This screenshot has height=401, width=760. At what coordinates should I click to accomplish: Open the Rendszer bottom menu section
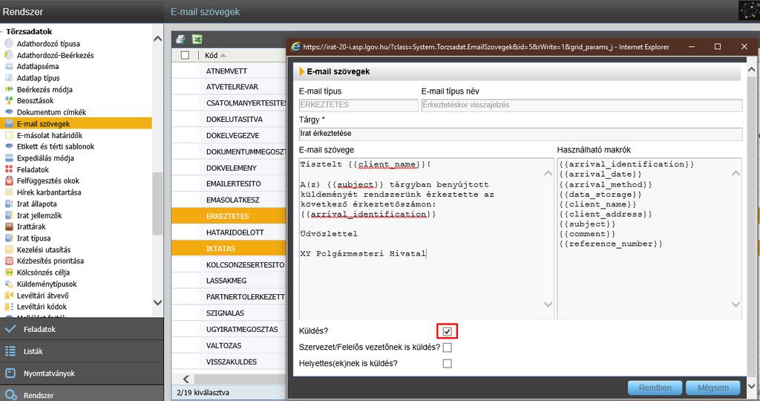coord(82,394)
